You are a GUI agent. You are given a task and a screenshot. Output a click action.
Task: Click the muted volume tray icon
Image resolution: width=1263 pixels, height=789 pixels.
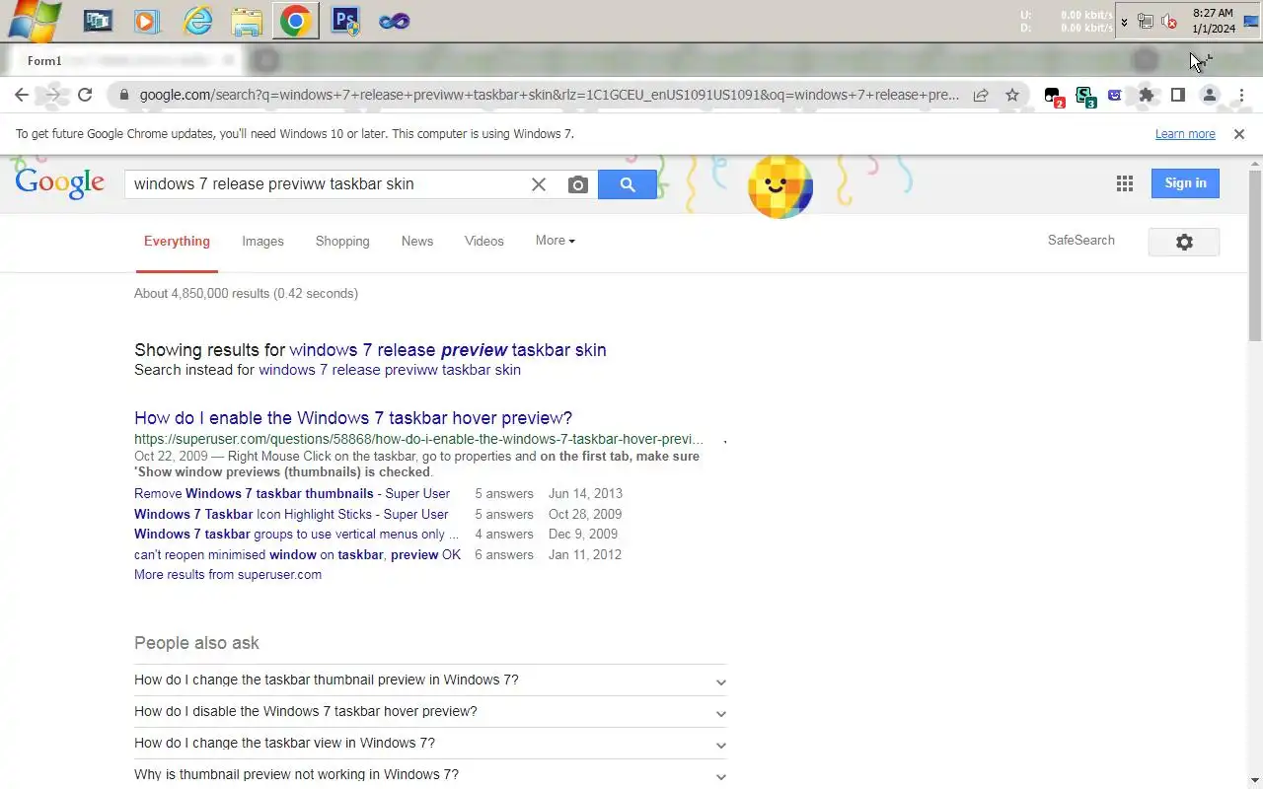[x=1169, y=22]
